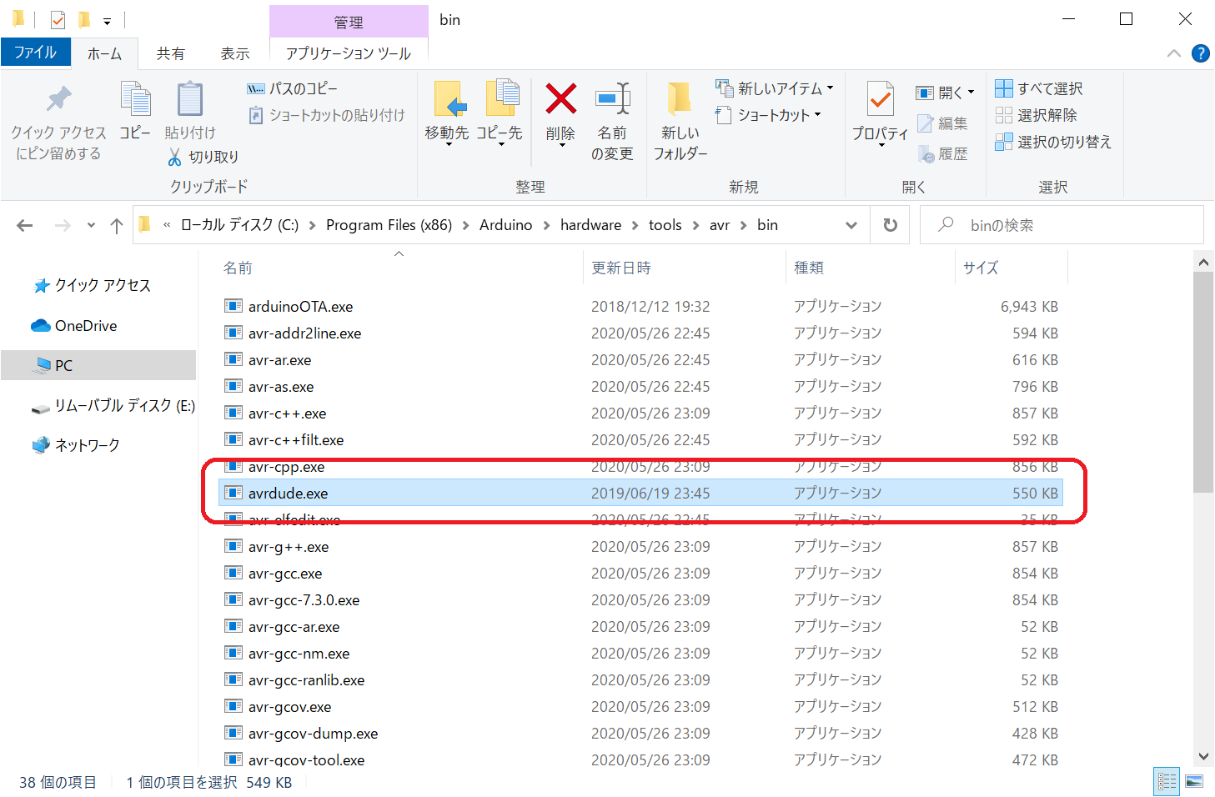Click the Help question mark icon
Viewport: 1215px width, 797px height.
(1200, 53)
